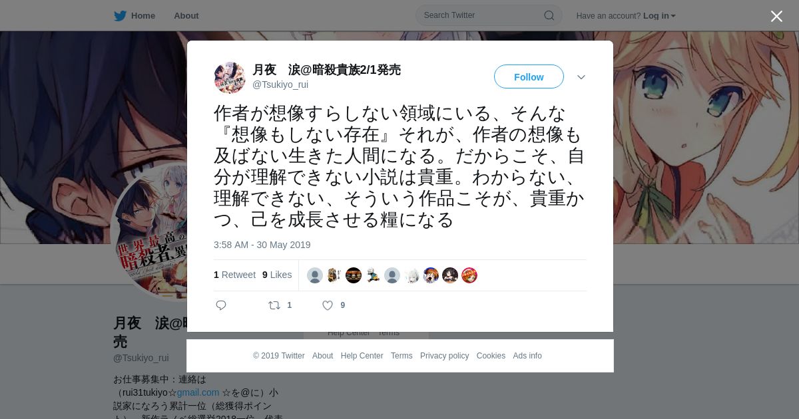Expand the tweet options chevron
The image size is (799, 419).
pyautogui.click(x=581, y=77)
